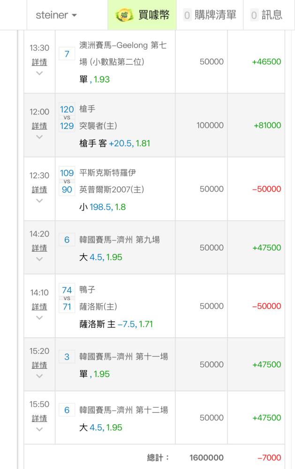Screen dimensions: 295x469
Task: Open 詳情 link for the 13:30 Geelong race
Action: click(39, 62)
